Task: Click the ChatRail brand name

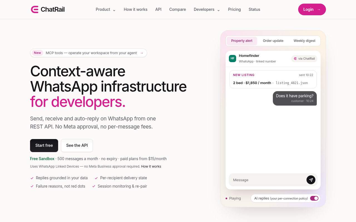Action: [x=53, y=9]
